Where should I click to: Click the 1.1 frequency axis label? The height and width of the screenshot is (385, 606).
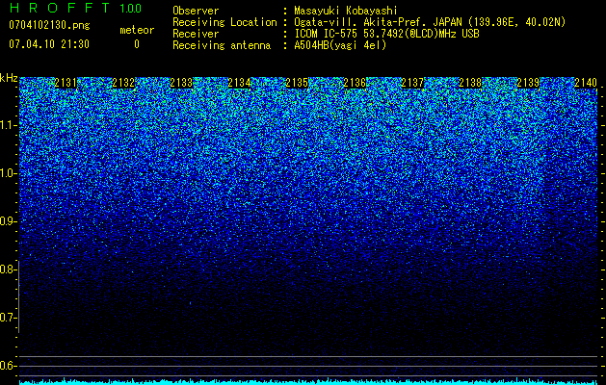point(8,125)
